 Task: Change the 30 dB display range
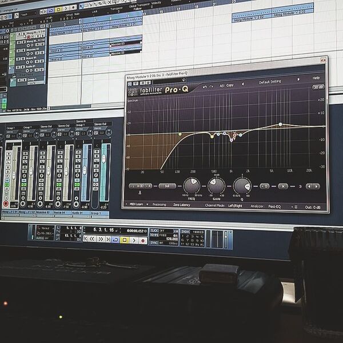click(x=318, y=87)
